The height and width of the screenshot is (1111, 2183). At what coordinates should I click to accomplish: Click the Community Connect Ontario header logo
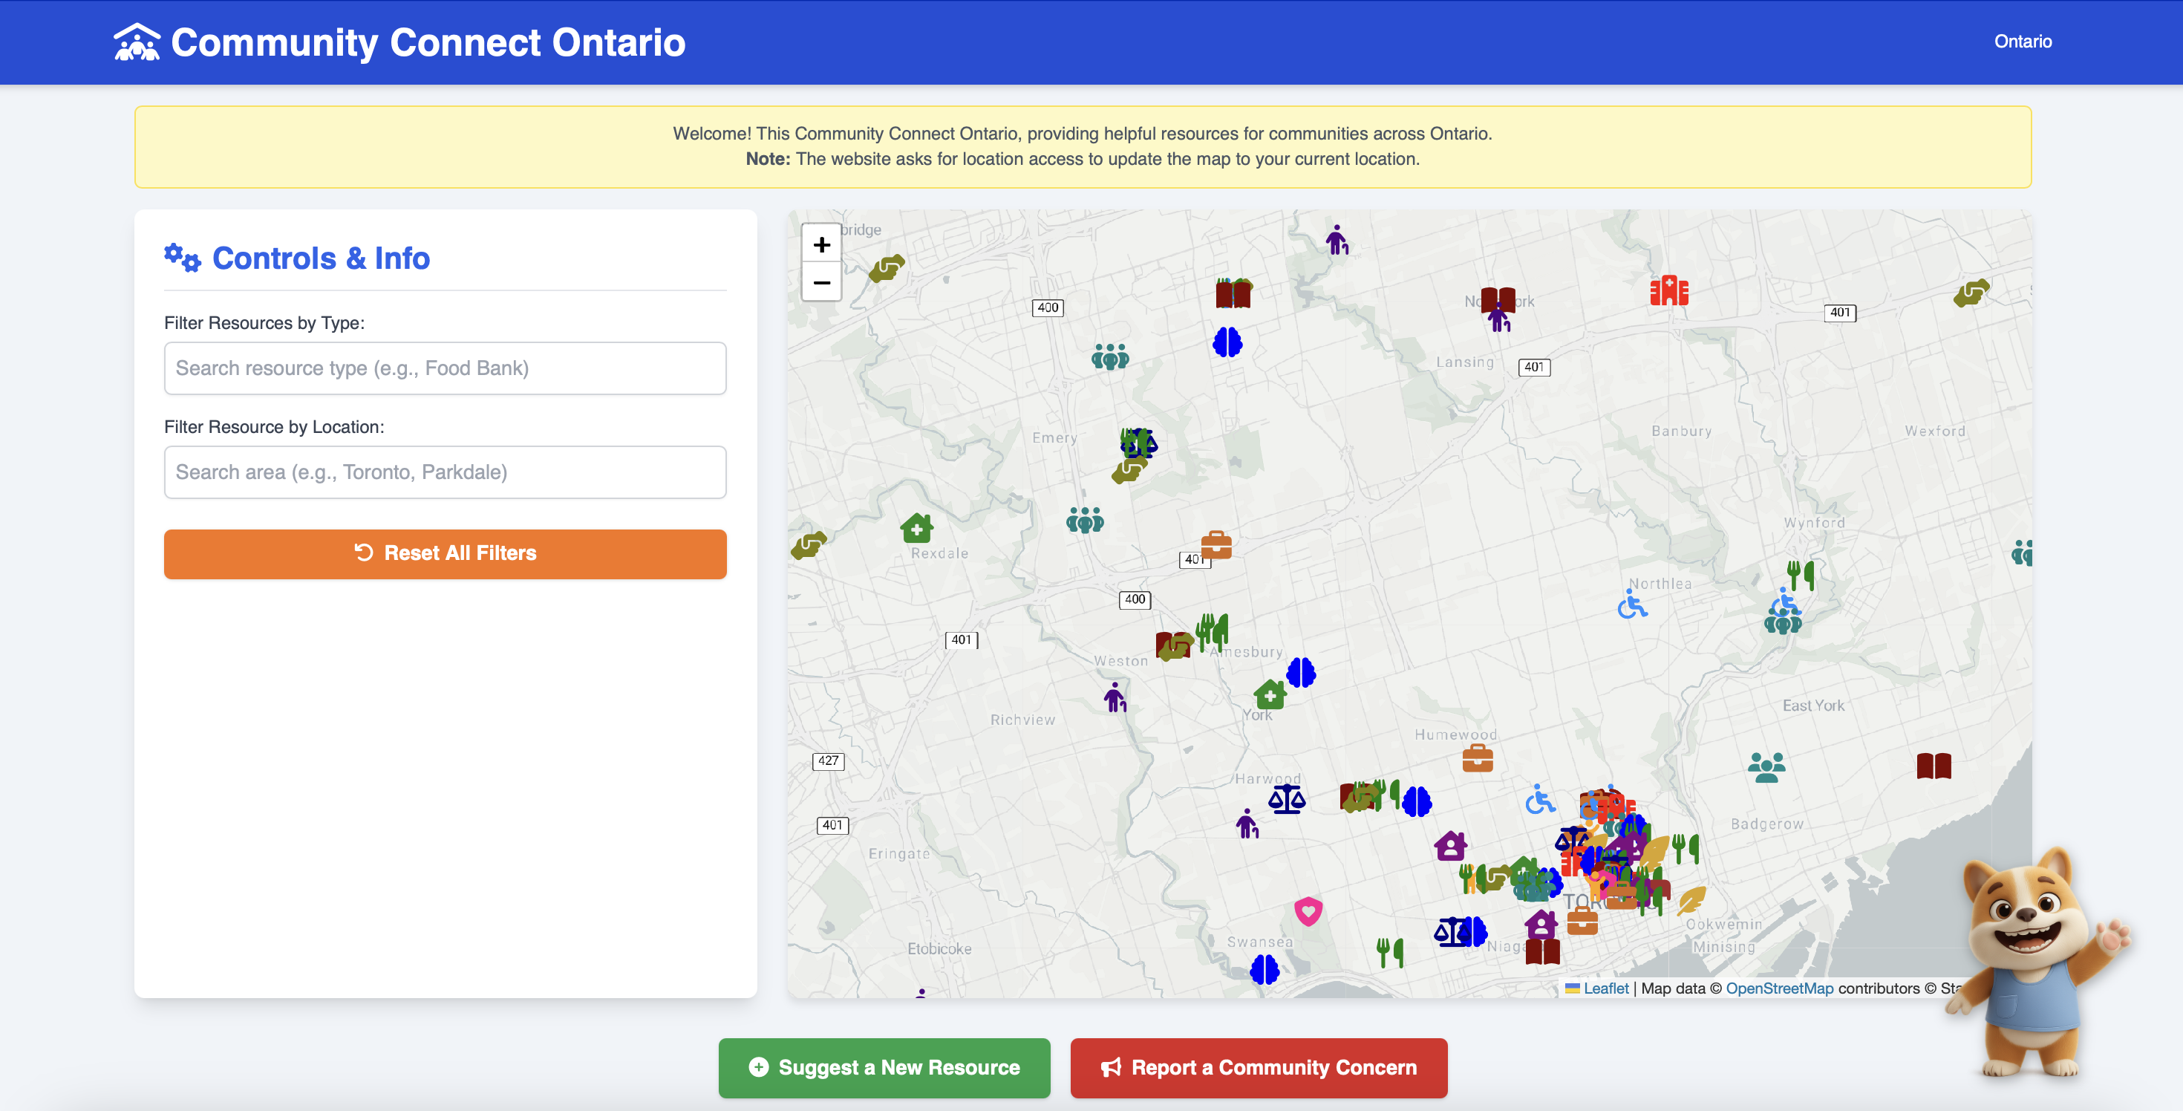(400, 42)
